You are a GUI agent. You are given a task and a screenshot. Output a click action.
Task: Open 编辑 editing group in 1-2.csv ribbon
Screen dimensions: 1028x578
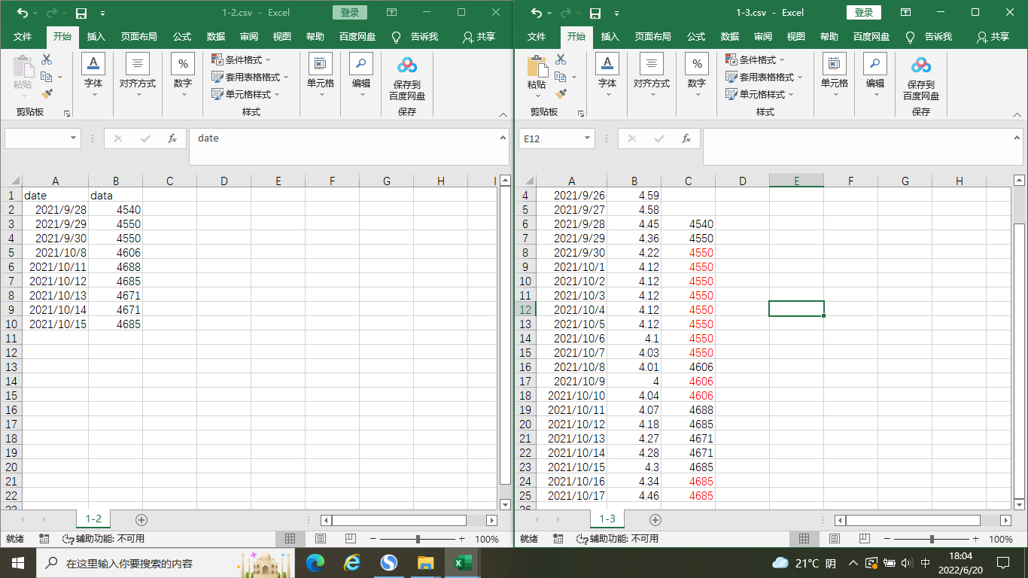(361, 76)
